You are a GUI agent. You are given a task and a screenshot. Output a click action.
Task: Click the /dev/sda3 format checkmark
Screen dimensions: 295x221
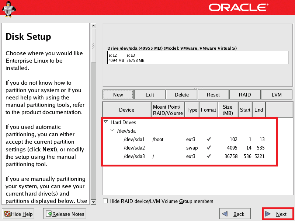pyautogui.click(x=208, y=156)
